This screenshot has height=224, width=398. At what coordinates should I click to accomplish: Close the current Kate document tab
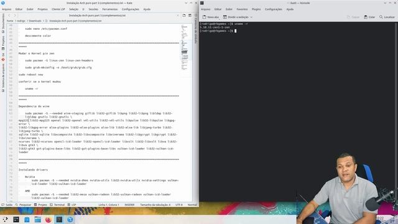[x=178, y=16]
